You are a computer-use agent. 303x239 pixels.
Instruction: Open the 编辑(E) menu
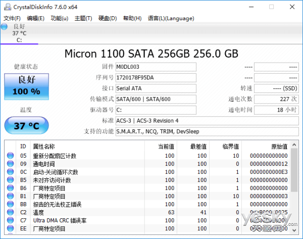(35, 18)
